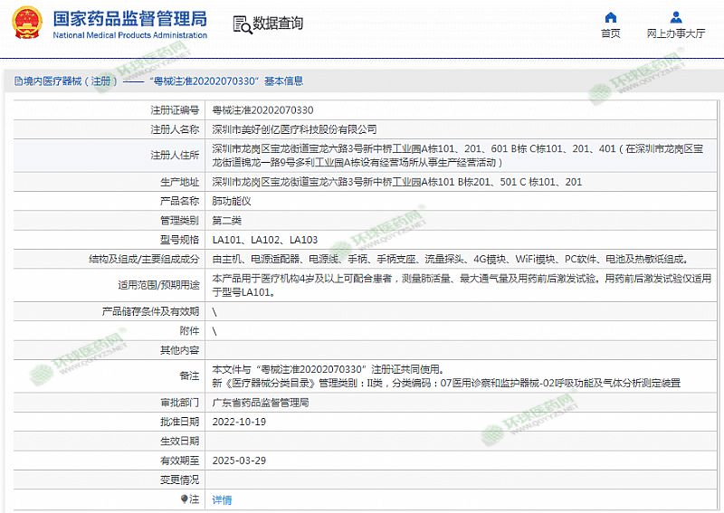This screenshot has width=724, height=513.
Task: Click the registrant name 深圳市美好创亿医疗科技股份有限公司
Action: [294, 129]
